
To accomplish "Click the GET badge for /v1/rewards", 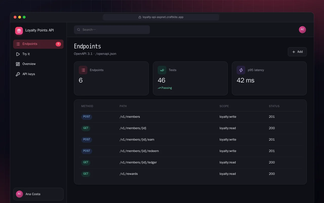I will pos(86,174).
